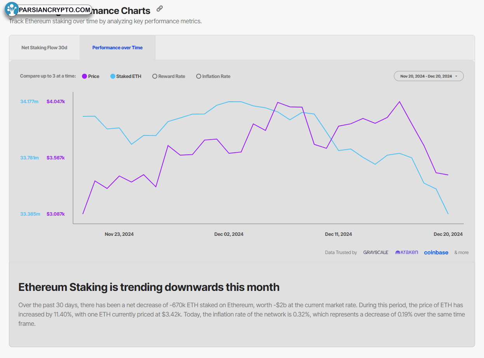Click the Dec 02, 2024 date label
This screenshot has width=484, height=358.
(x=229, y=234)
